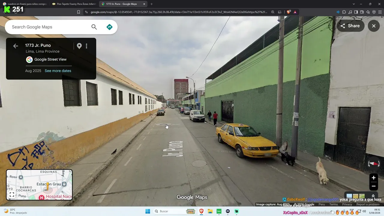Click the blue audio waves toolbar icon
This screenshot has width=384, height=216.
click(x=338, y=12)
